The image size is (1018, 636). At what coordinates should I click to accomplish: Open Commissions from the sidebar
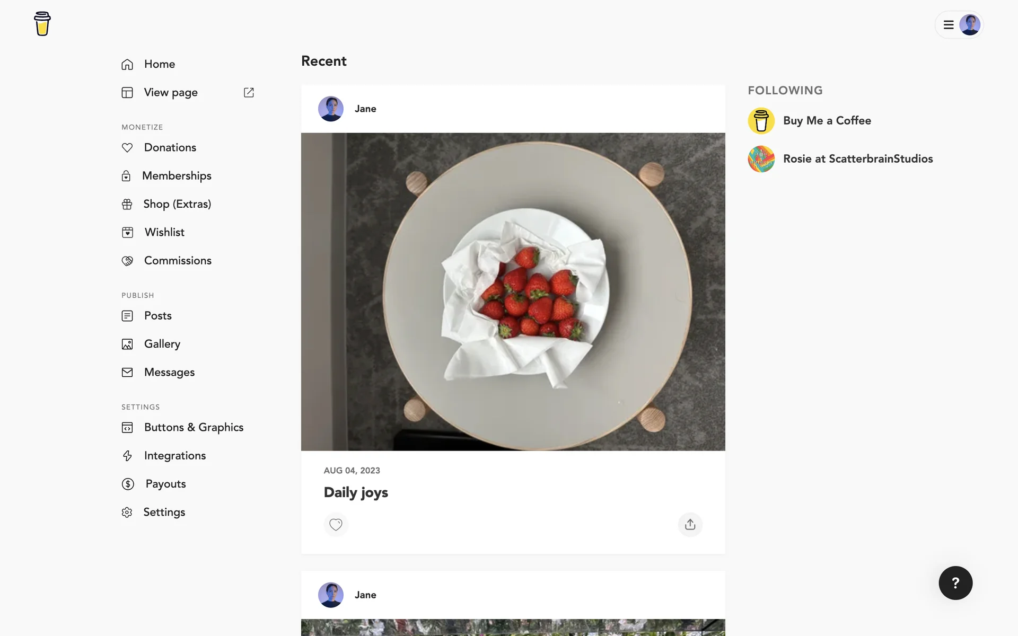click(178, 261)
